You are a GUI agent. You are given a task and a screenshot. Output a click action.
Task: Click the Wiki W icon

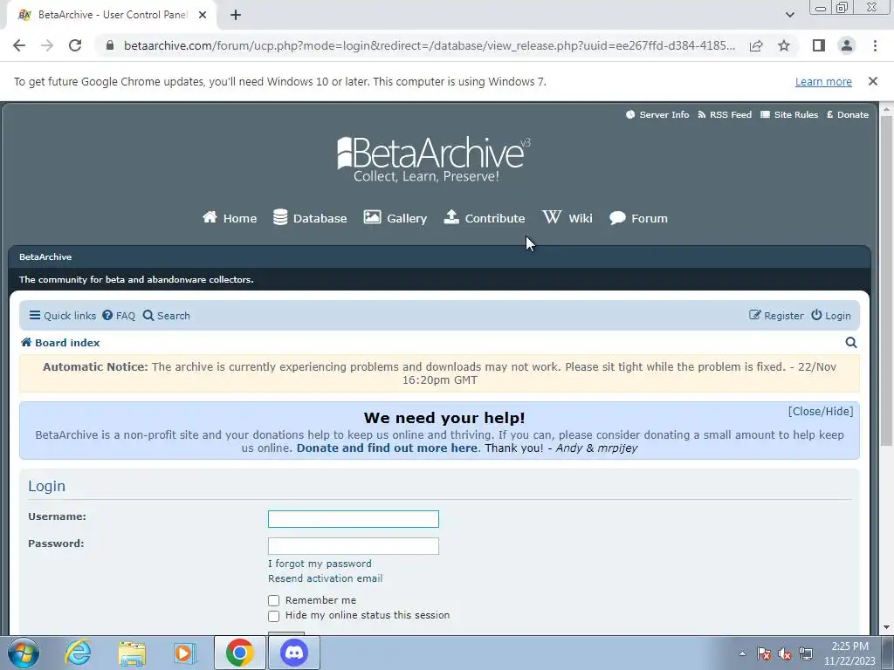(552, 217)
